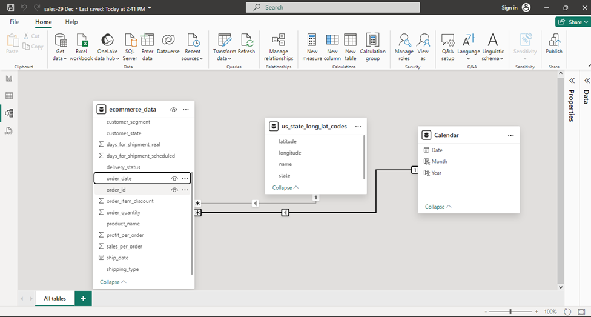
Task: Select the Home ribbon tab
Action: click(44, 22)
